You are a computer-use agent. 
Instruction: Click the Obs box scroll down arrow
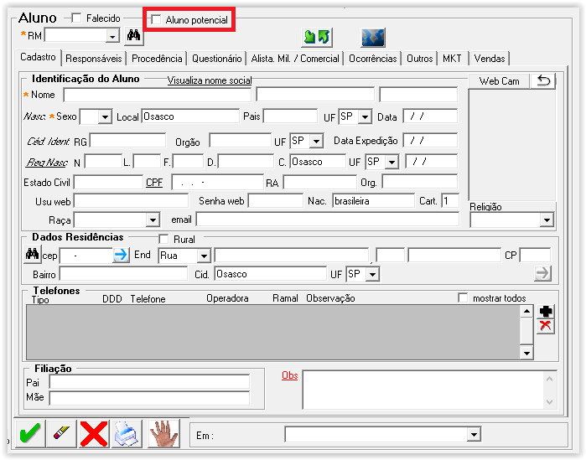(x=549, y=402)
